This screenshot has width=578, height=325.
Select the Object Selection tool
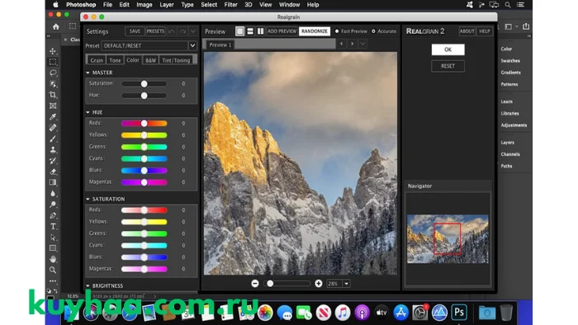pos(53,84)
